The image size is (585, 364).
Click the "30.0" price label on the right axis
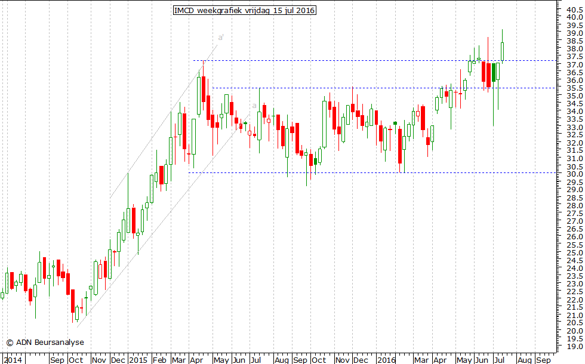coord(574,174)
